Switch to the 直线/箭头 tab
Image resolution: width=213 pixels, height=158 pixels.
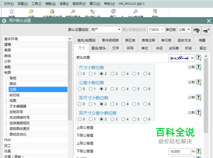(x=98, y=48)
